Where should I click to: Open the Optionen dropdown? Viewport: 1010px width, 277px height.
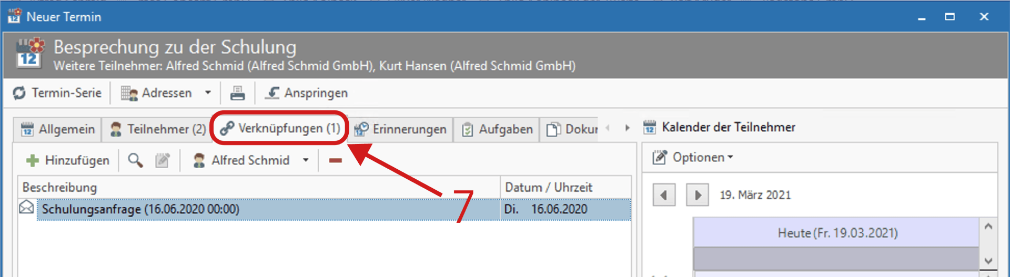[x=693, y=157]
